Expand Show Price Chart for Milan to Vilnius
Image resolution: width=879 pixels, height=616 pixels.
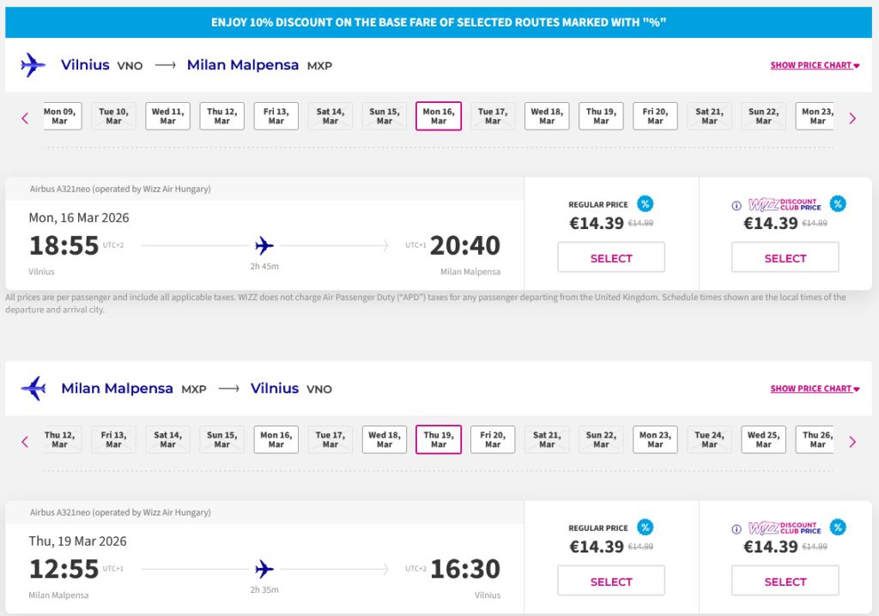[815, 389]
